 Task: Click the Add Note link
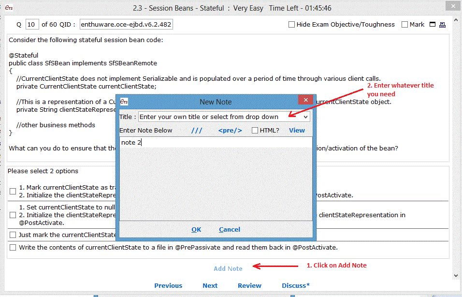(x=228, y=268)
